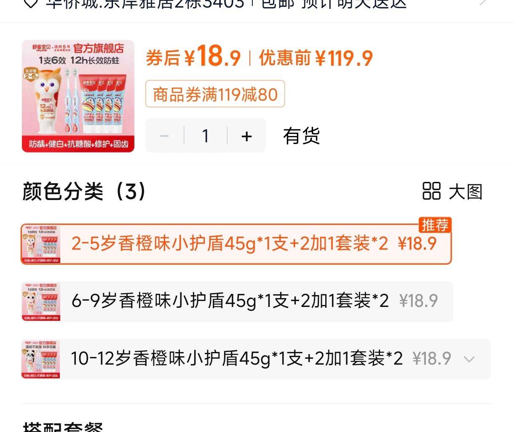Open the main product image with owl toothpaste
This screenshot has height=432, width=514.
(78, 96)
